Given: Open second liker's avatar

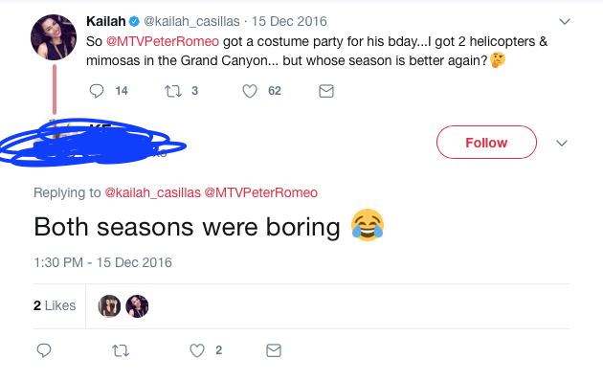Looking at the screenshot, I should pyautogui.click(x=137, y=306).
